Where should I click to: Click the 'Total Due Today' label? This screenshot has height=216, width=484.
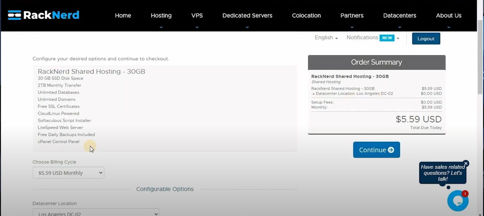coord(426,128)
